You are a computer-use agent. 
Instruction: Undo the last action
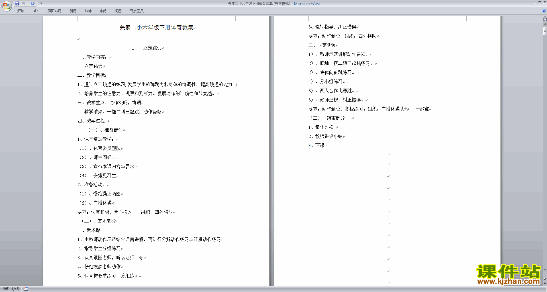point(24,3)
